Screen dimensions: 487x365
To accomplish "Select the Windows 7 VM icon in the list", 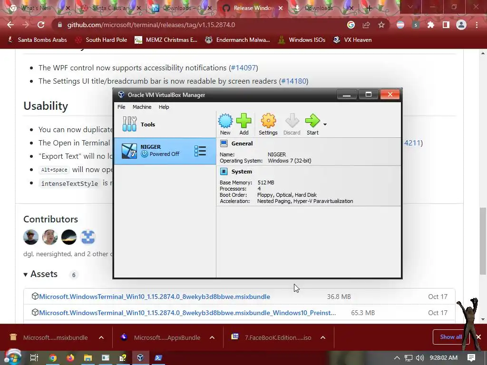I will pyautogui.click(x=129, y=151).
